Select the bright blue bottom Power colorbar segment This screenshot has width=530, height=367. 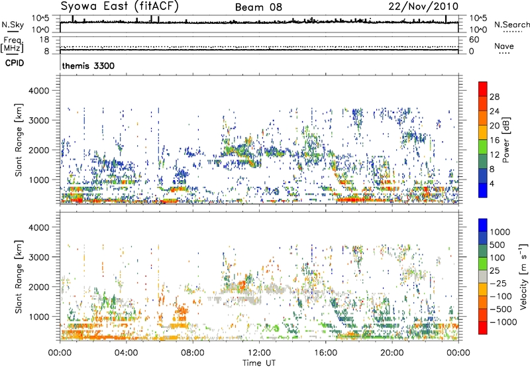coord(483,190)
